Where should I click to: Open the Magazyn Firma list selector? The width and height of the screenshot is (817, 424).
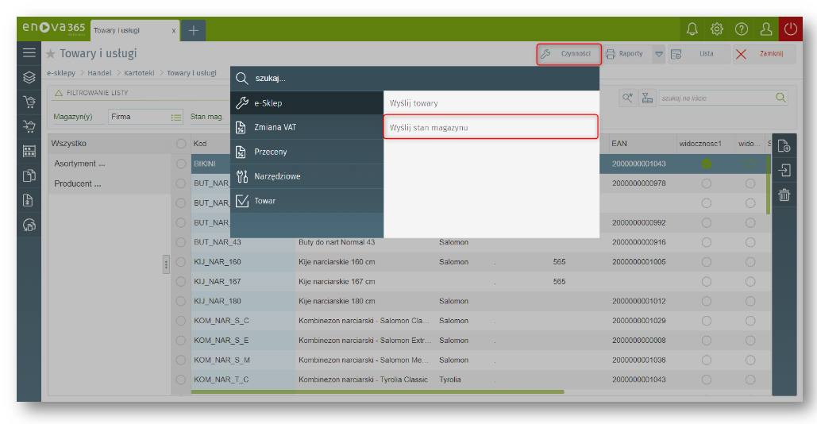pos(176,117)
